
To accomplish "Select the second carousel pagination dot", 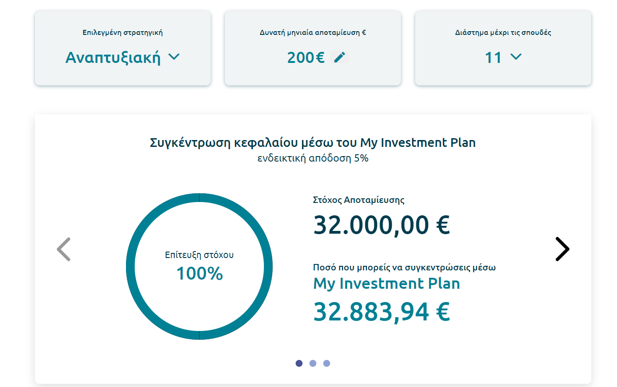I will tap(313, 363).
